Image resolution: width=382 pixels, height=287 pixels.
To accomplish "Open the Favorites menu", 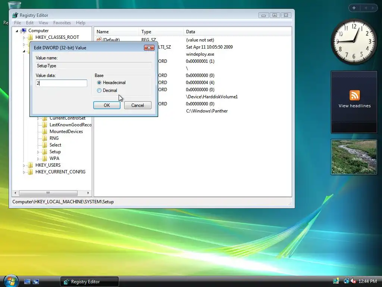I will coord(62,23).
